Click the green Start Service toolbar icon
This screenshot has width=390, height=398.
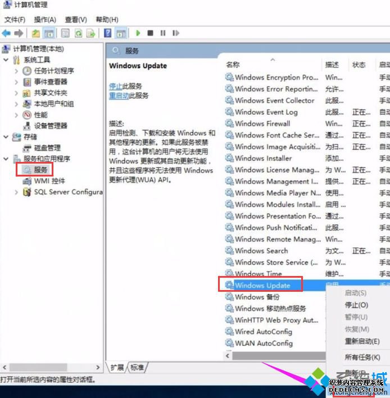point(138,33)
